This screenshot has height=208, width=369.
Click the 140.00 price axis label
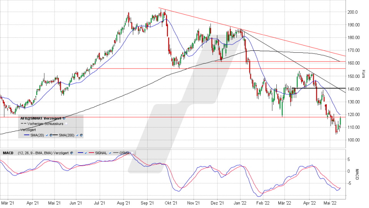(354, 89)
